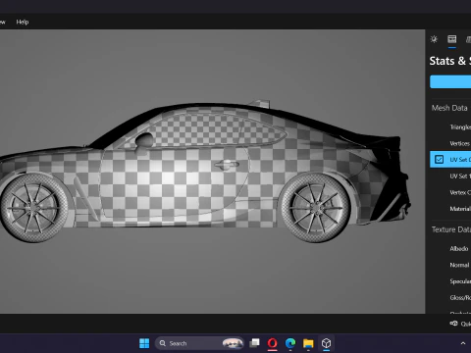Select the Vertex Color row
This screenshot has height=353, width=471.
coord(450,192)
